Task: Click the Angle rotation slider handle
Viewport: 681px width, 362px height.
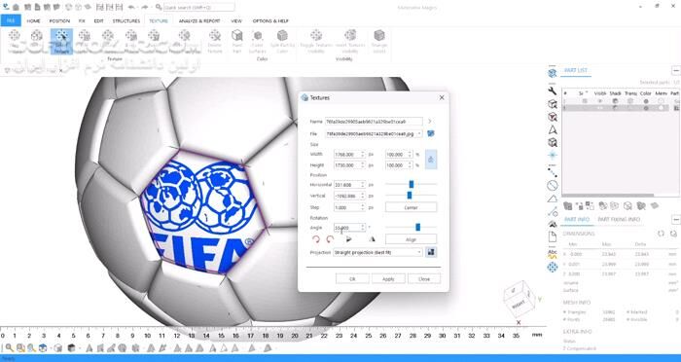Action: [x=417, y=227]
